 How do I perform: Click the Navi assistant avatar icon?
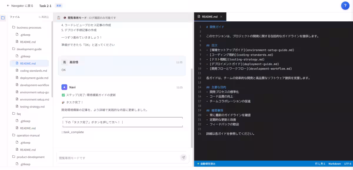[x=64, y=87]
